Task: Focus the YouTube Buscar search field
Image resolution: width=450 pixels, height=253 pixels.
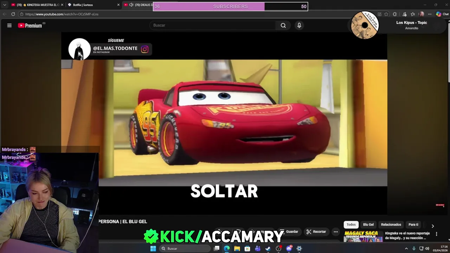Action: click(x=213, y=25)
